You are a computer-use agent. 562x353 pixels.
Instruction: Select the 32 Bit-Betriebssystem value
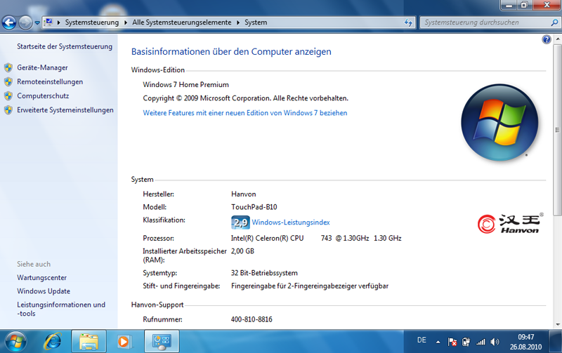click(264, 273)
